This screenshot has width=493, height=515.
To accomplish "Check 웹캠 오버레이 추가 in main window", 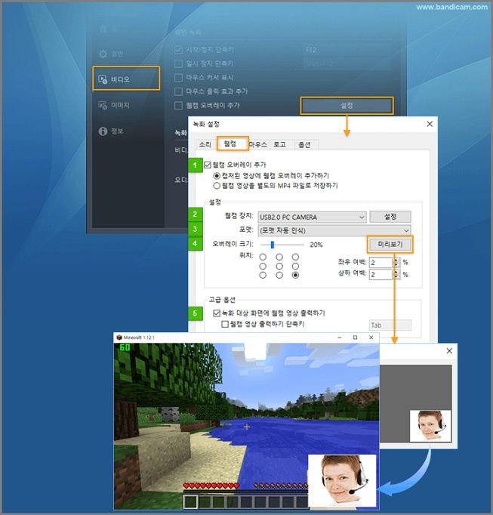I will 178,106.
